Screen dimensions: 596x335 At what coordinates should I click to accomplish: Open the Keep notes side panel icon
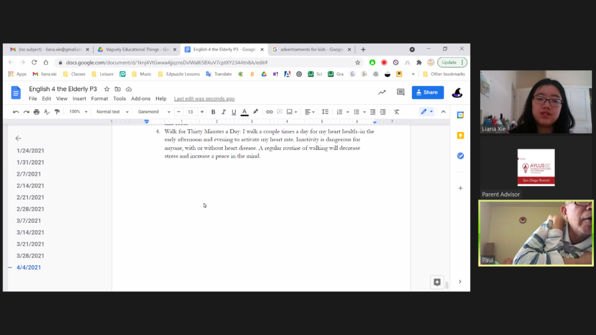coord(460,136)
